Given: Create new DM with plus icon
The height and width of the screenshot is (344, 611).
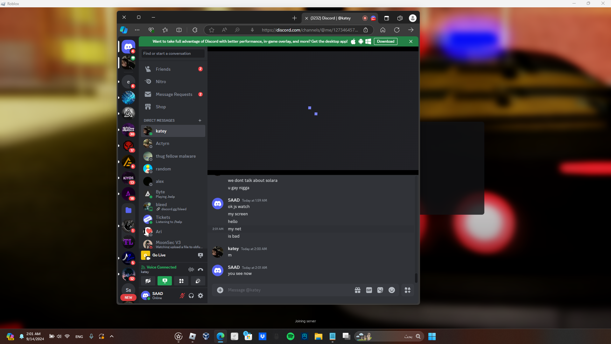Looking at the screenshot, I should click(200, 120).
